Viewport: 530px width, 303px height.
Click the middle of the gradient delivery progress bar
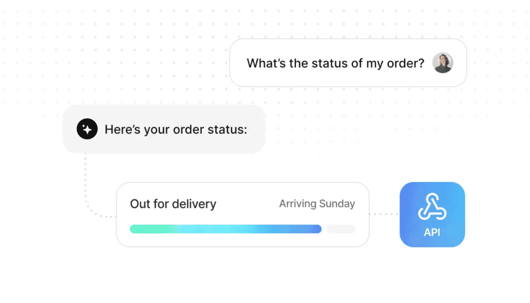(x=226, y=229)
